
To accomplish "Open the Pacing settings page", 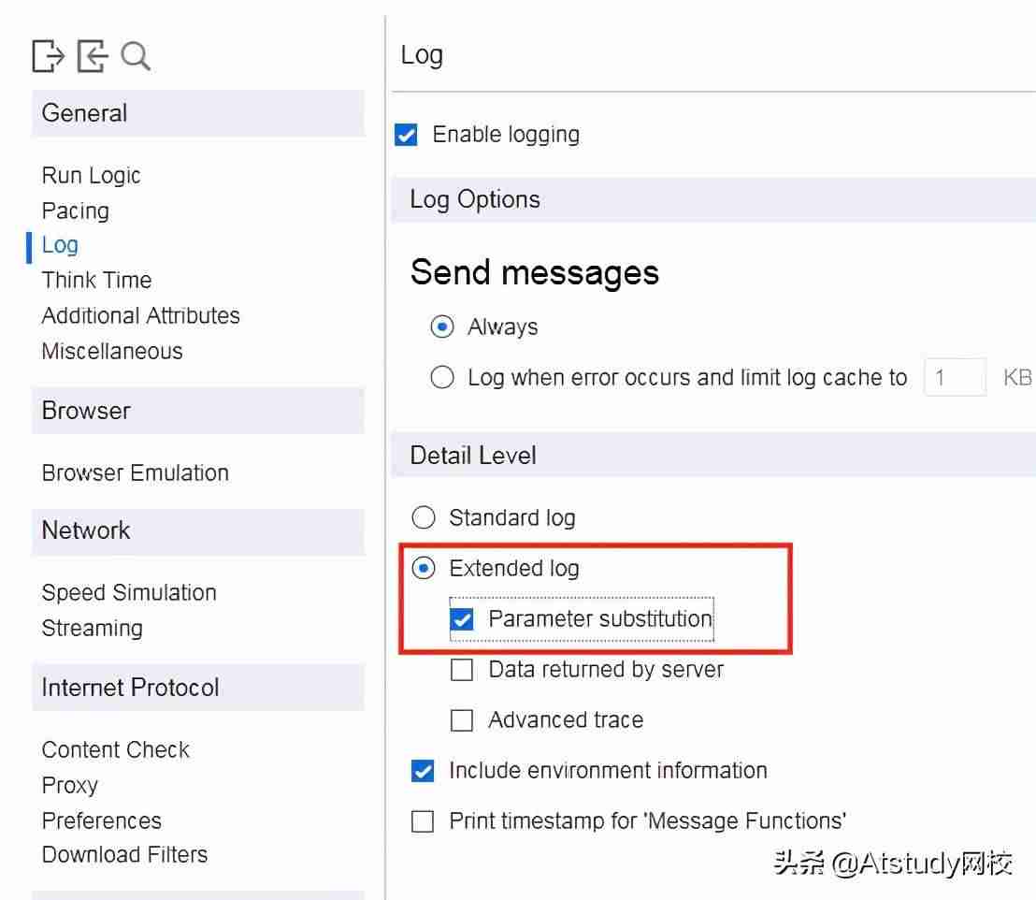I will tap(76, 210).
